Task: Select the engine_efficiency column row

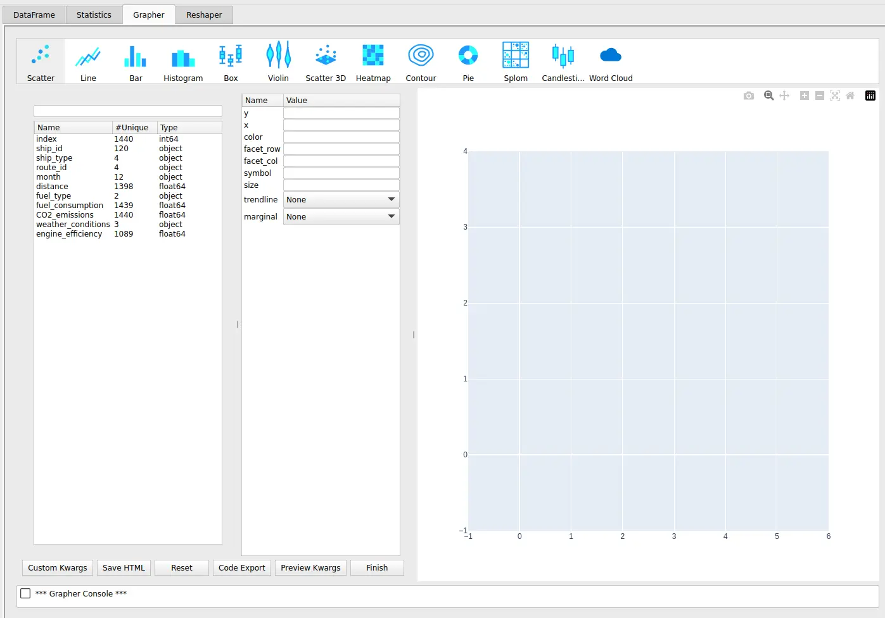Action: pyautogui.click(x=128, y=234)
